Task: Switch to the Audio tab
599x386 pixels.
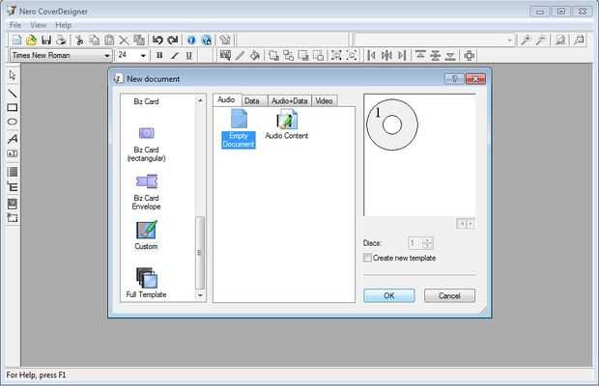Action: pyautogui.click(x=226, y=99)
